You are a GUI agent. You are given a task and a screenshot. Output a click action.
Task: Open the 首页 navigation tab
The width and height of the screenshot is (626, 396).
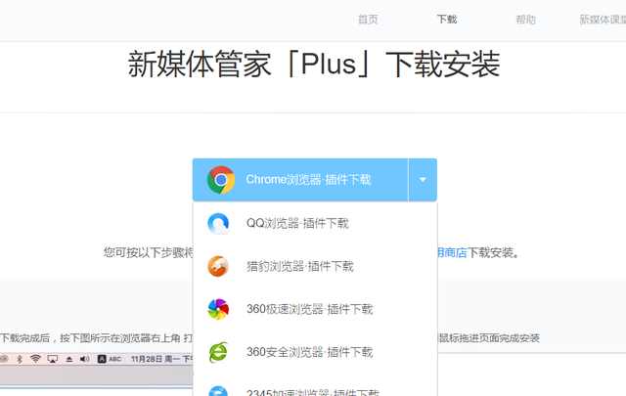point(368,20)
